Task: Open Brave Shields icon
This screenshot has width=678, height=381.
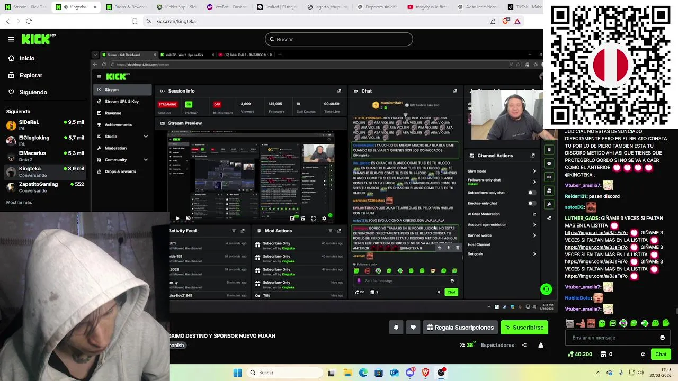Action: (x=505, y=21)
